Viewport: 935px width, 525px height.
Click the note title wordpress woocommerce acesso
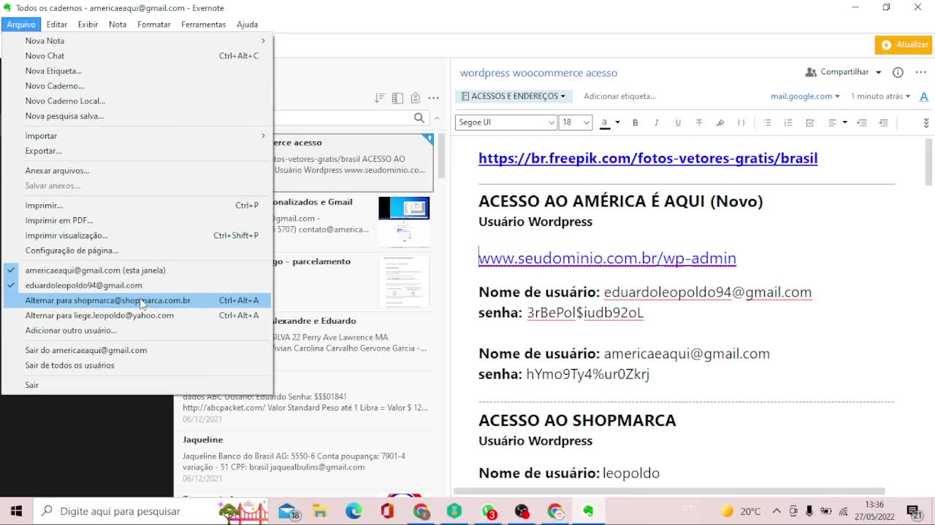538,73
